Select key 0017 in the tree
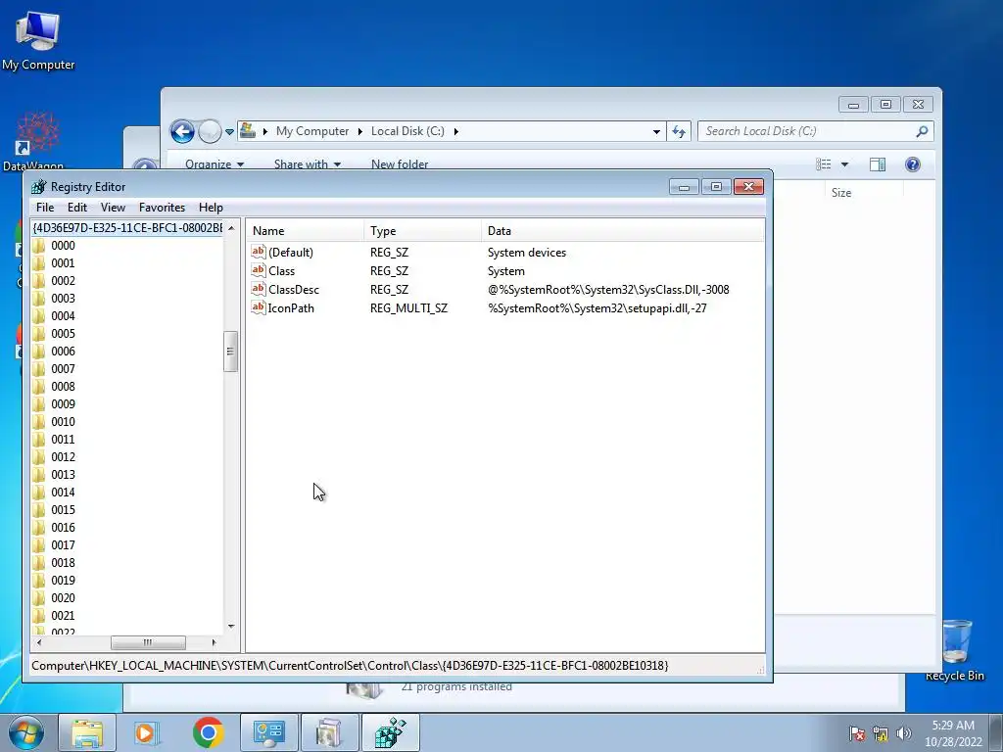1003x752 pixels. coord(63,544)
